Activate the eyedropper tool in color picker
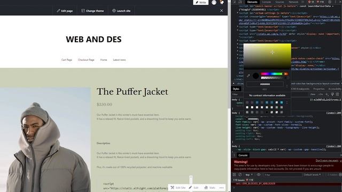 tap(248, 76)
